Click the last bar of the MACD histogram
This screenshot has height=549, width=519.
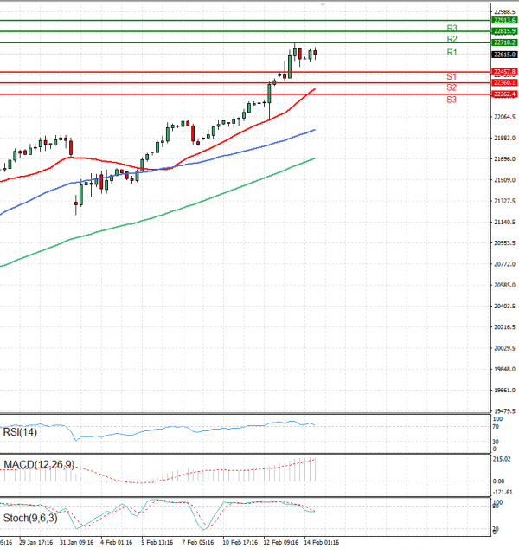(x=315, y=470)
